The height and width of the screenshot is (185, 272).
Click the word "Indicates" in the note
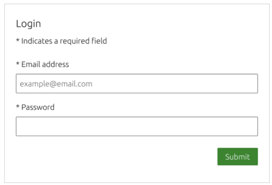coord(37,41)
